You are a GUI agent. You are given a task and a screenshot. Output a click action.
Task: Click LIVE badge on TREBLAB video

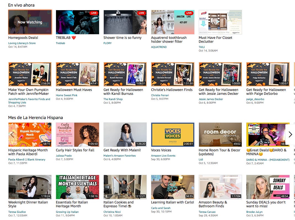coord(94,13)
